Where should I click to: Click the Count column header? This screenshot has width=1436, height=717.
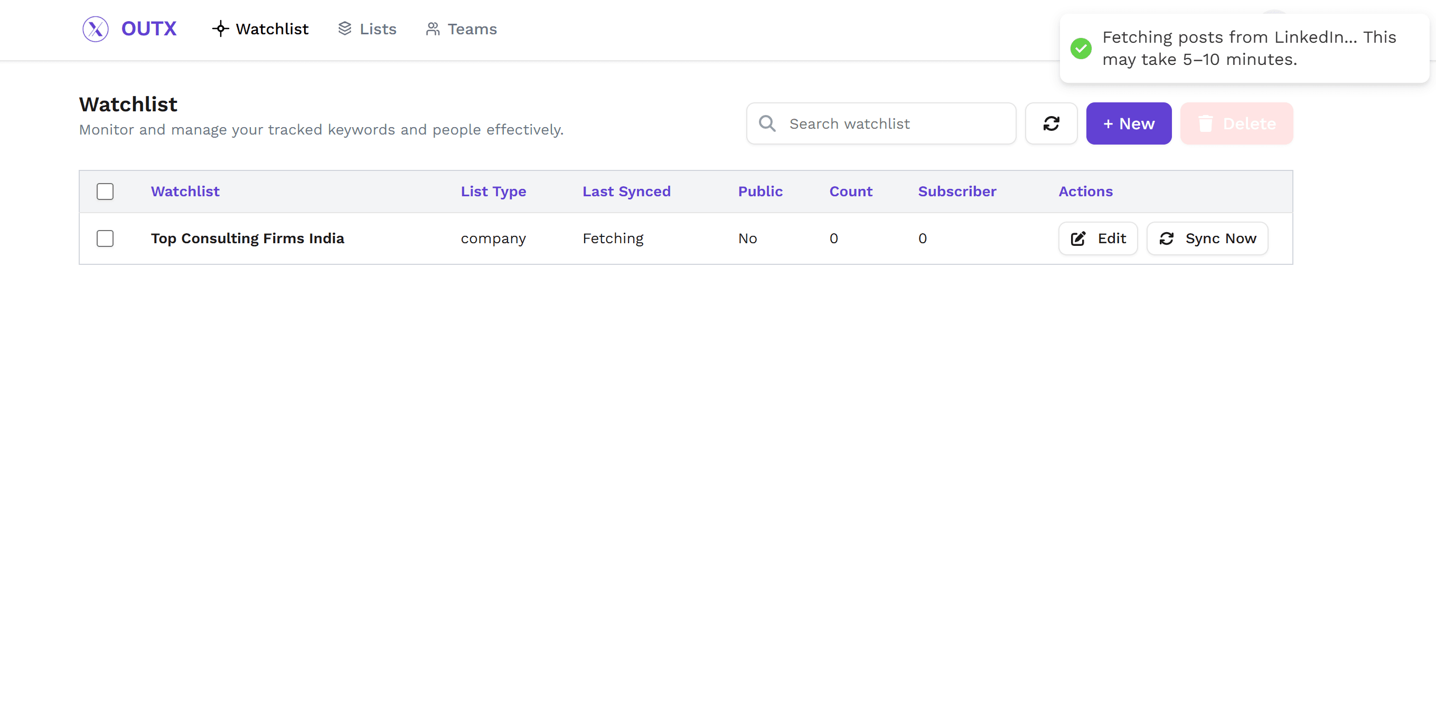click(850, 192)
